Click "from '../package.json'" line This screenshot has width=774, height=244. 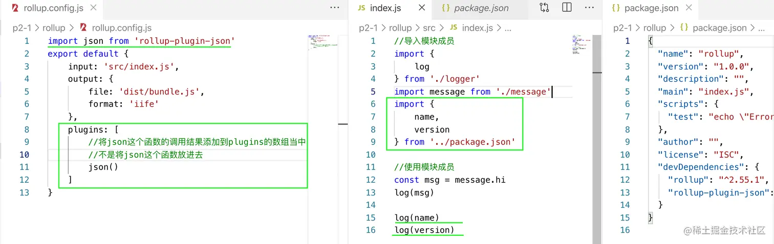click(455, 142)
